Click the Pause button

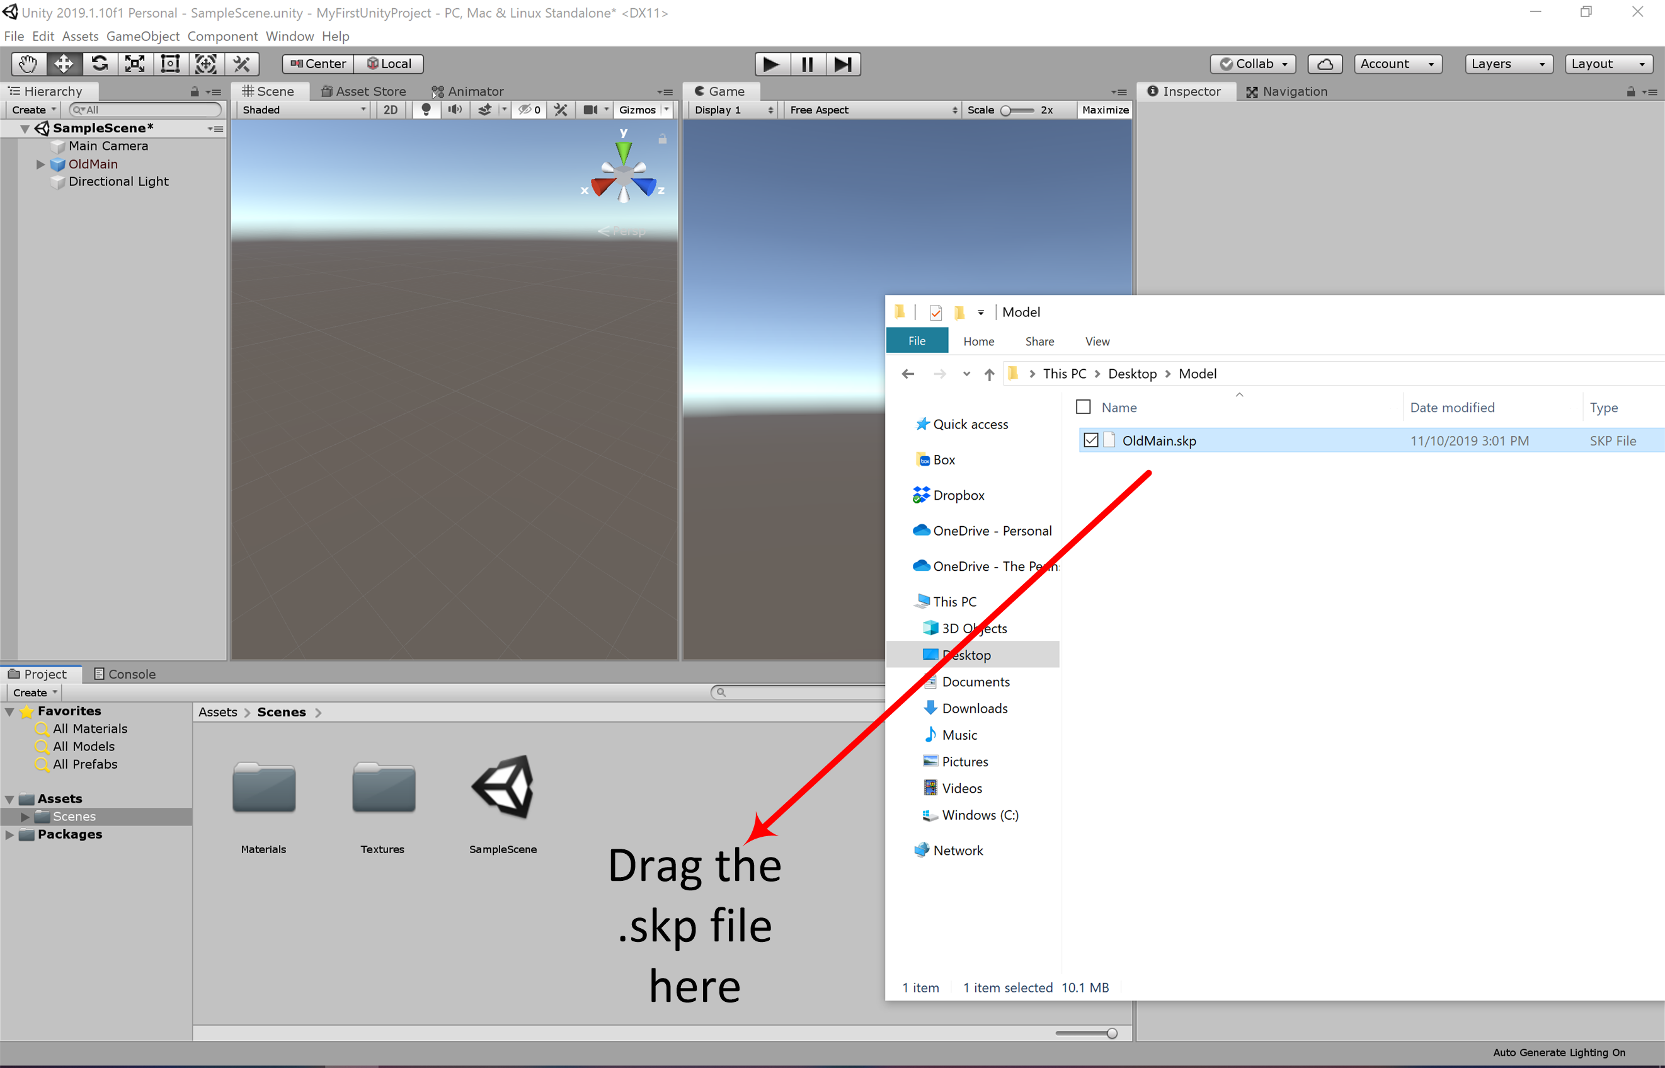pyautogui.click(x=808, y=64)
